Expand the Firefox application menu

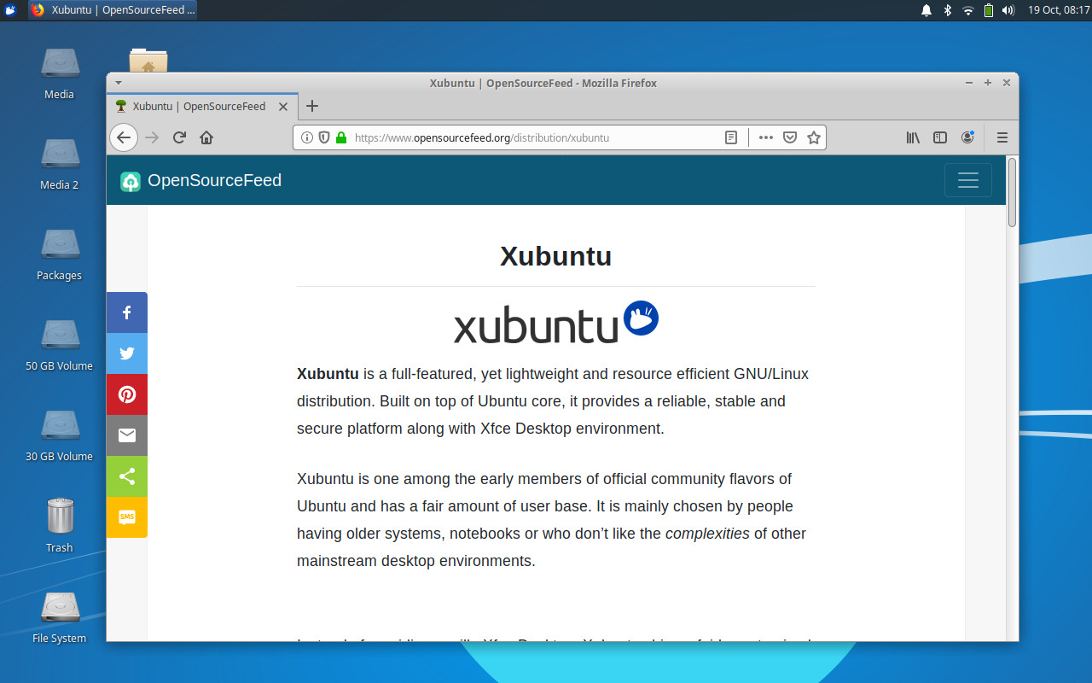1002,137
